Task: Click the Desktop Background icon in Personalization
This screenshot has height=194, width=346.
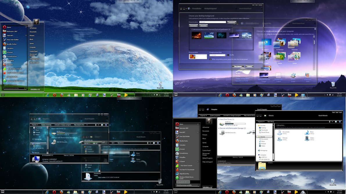Action: (x=263, y=76)
